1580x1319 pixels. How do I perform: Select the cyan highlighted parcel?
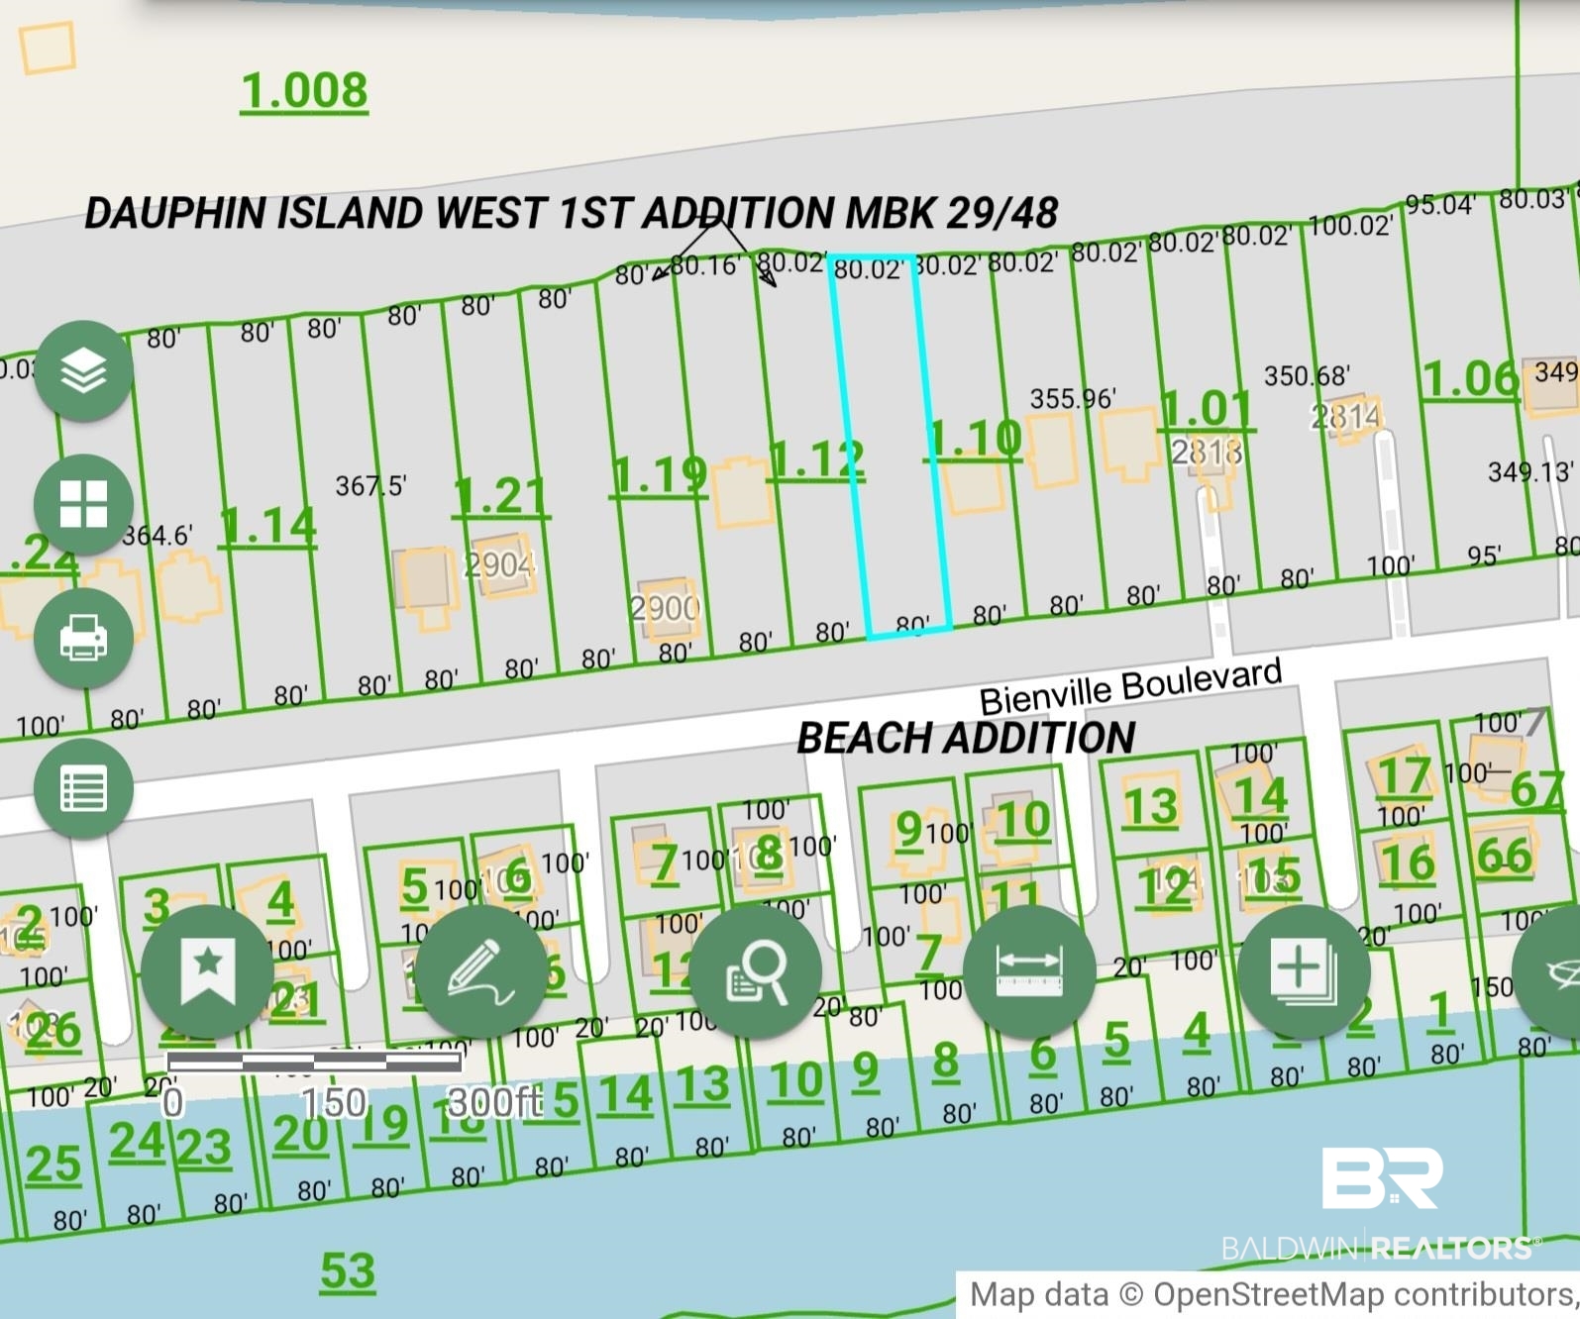click(x=891, y=446)
